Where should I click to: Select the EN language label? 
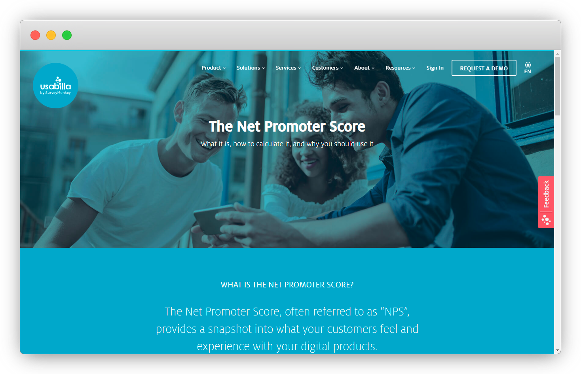(528, 72)
